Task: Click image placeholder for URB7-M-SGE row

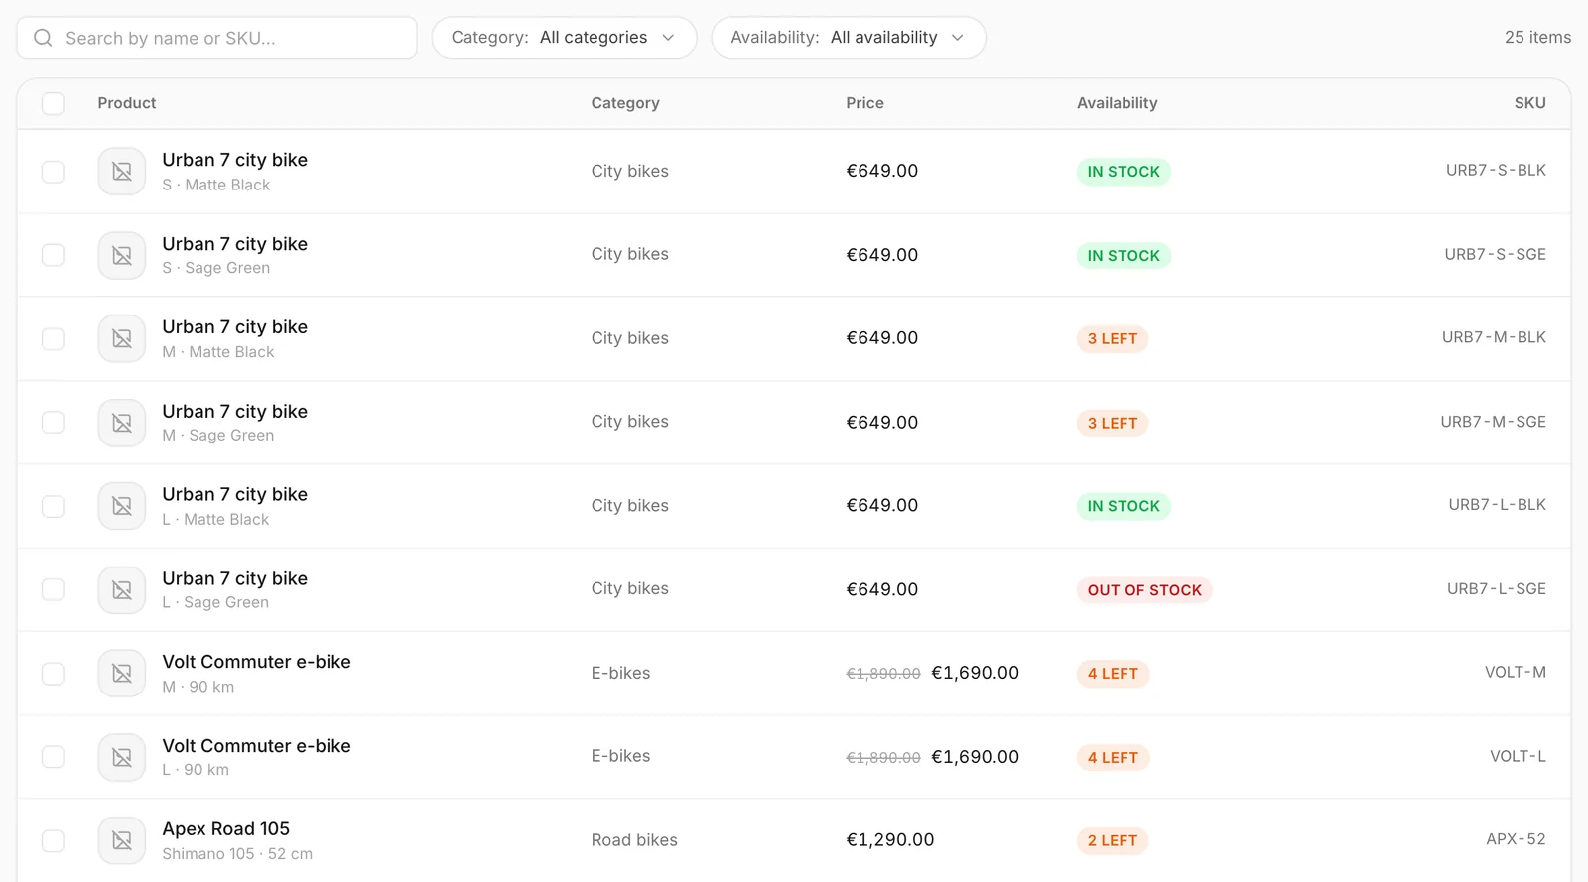Action: tap(122, 423)
